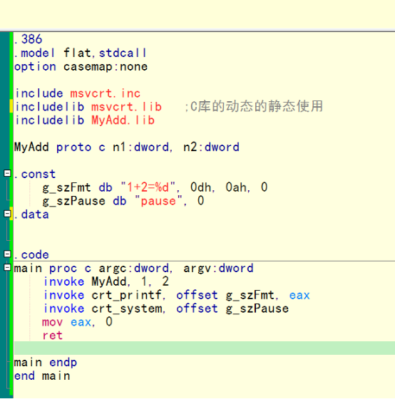Collapse the .const section fold marker
395x399 pixels.
tap(7, 173)
